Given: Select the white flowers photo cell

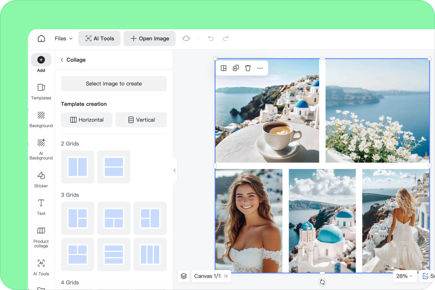Looking at the screenshot, I should [x=378, y=111].
